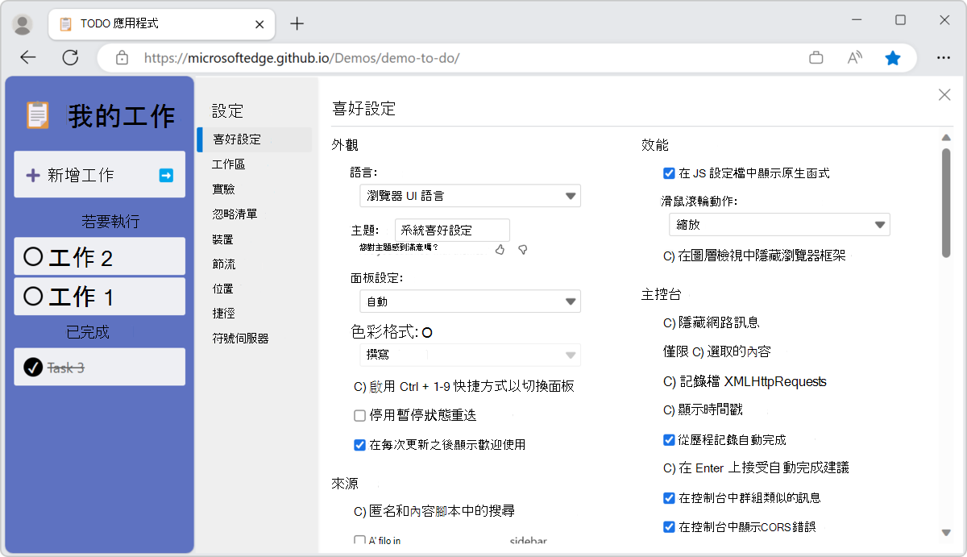Start Read Aloud from address bar
The height and width of the screenshot is (557, 967).
point(854,58)
